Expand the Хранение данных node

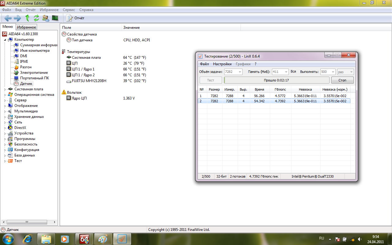5,117
